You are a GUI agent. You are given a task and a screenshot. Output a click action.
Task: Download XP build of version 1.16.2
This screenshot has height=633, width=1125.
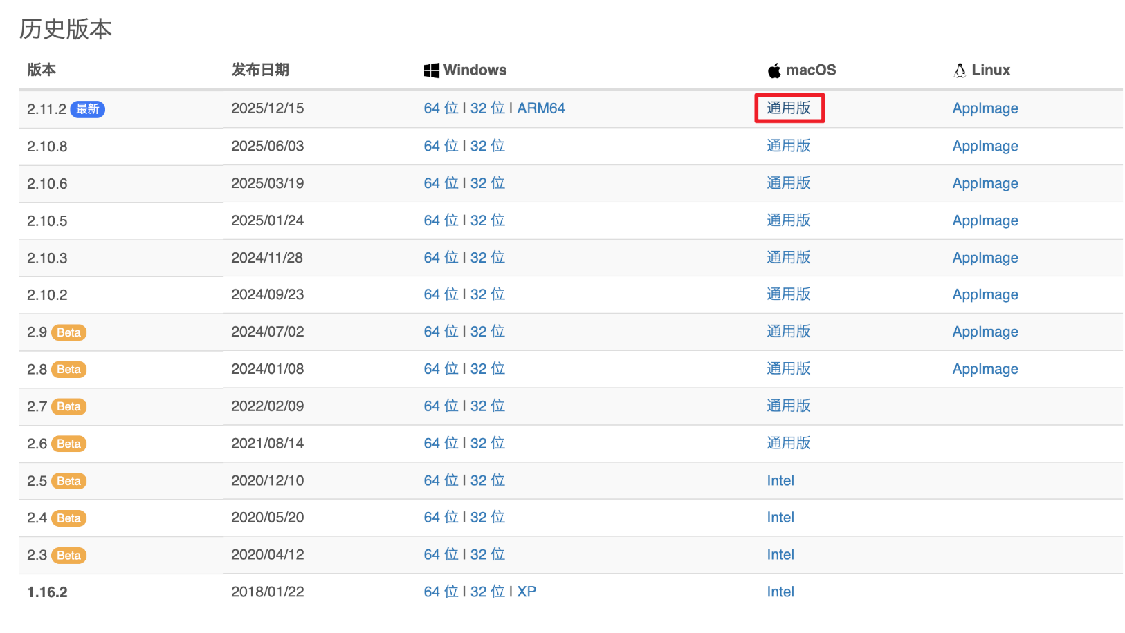click(527, 592)
